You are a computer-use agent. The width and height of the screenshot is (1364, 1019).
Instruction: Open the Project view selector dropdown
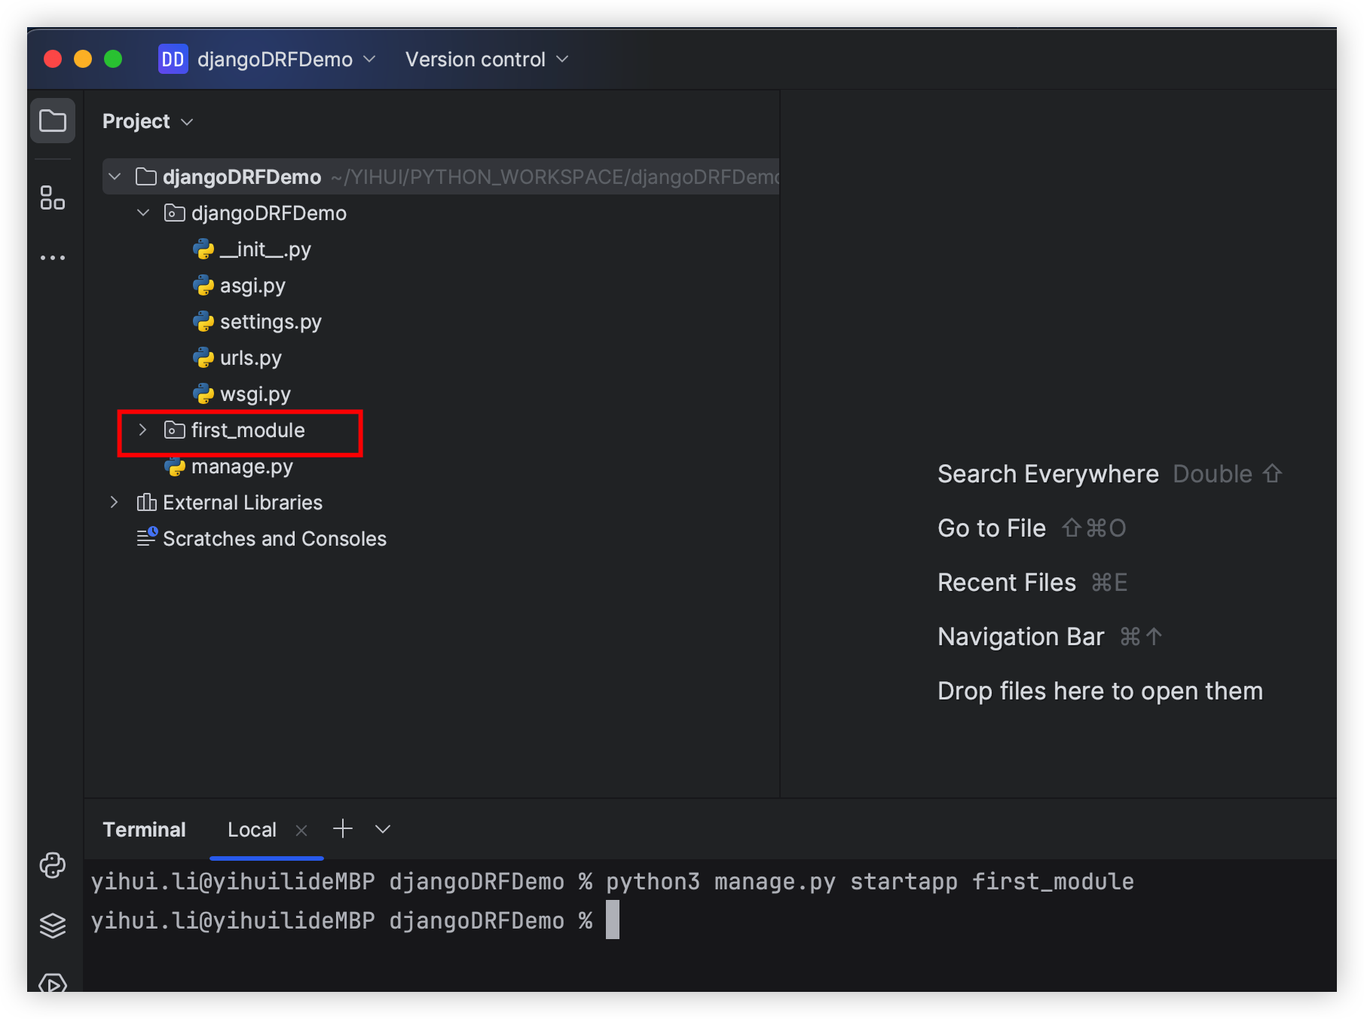click(148, 121)
